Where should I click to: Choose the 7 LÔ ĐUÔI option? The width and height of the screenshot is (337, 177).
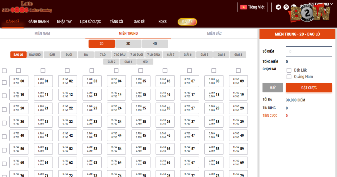[x=137, y=55]
